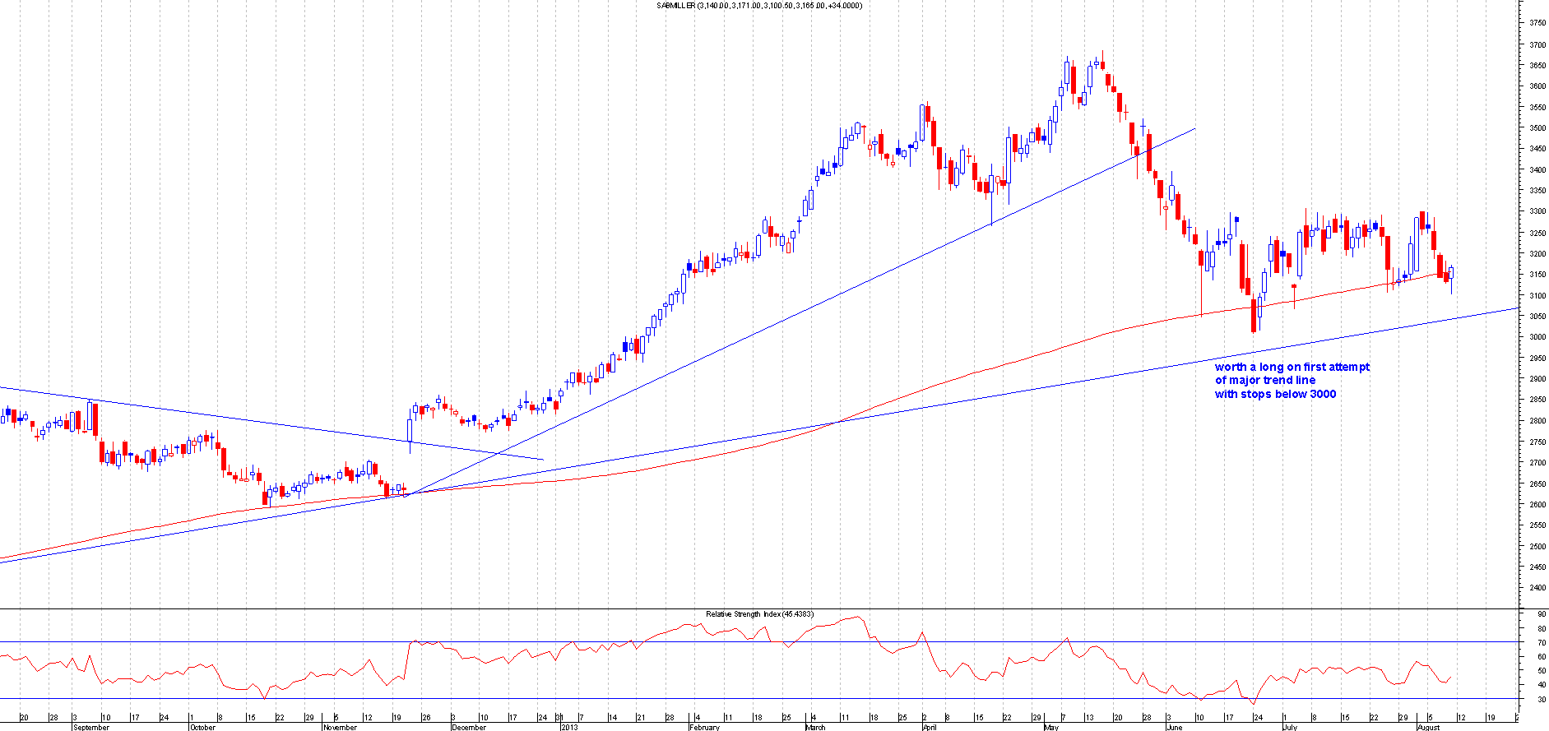1549x731 pixels.
Task: Select the May label on time axis
Action: point(1050,727)
